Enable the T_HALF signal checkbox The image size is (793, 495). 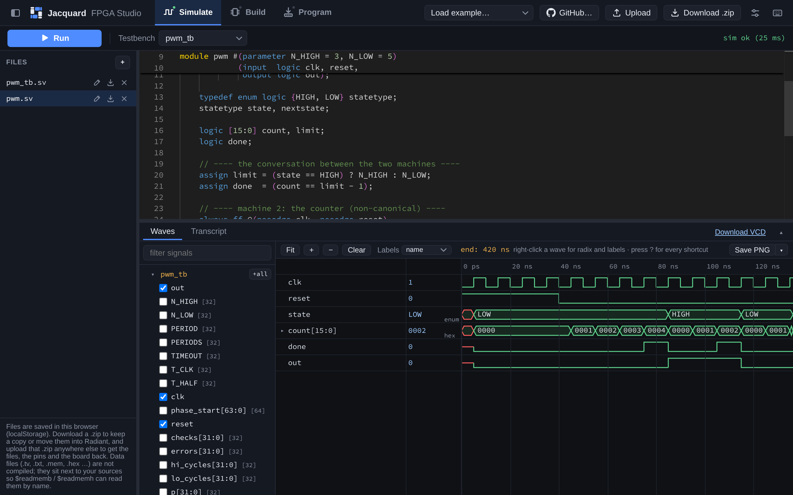pyautogui.click(x=163, y=383)
